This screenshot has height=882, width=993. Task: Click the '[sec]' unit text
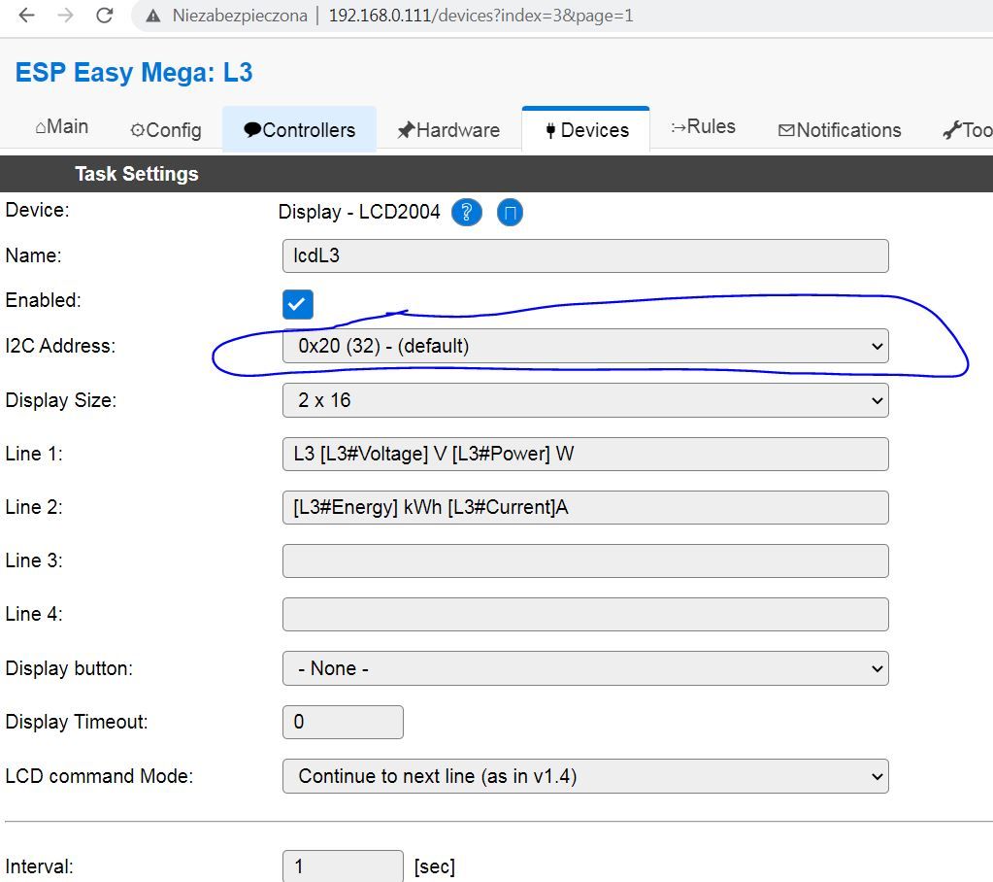[435, 866]
